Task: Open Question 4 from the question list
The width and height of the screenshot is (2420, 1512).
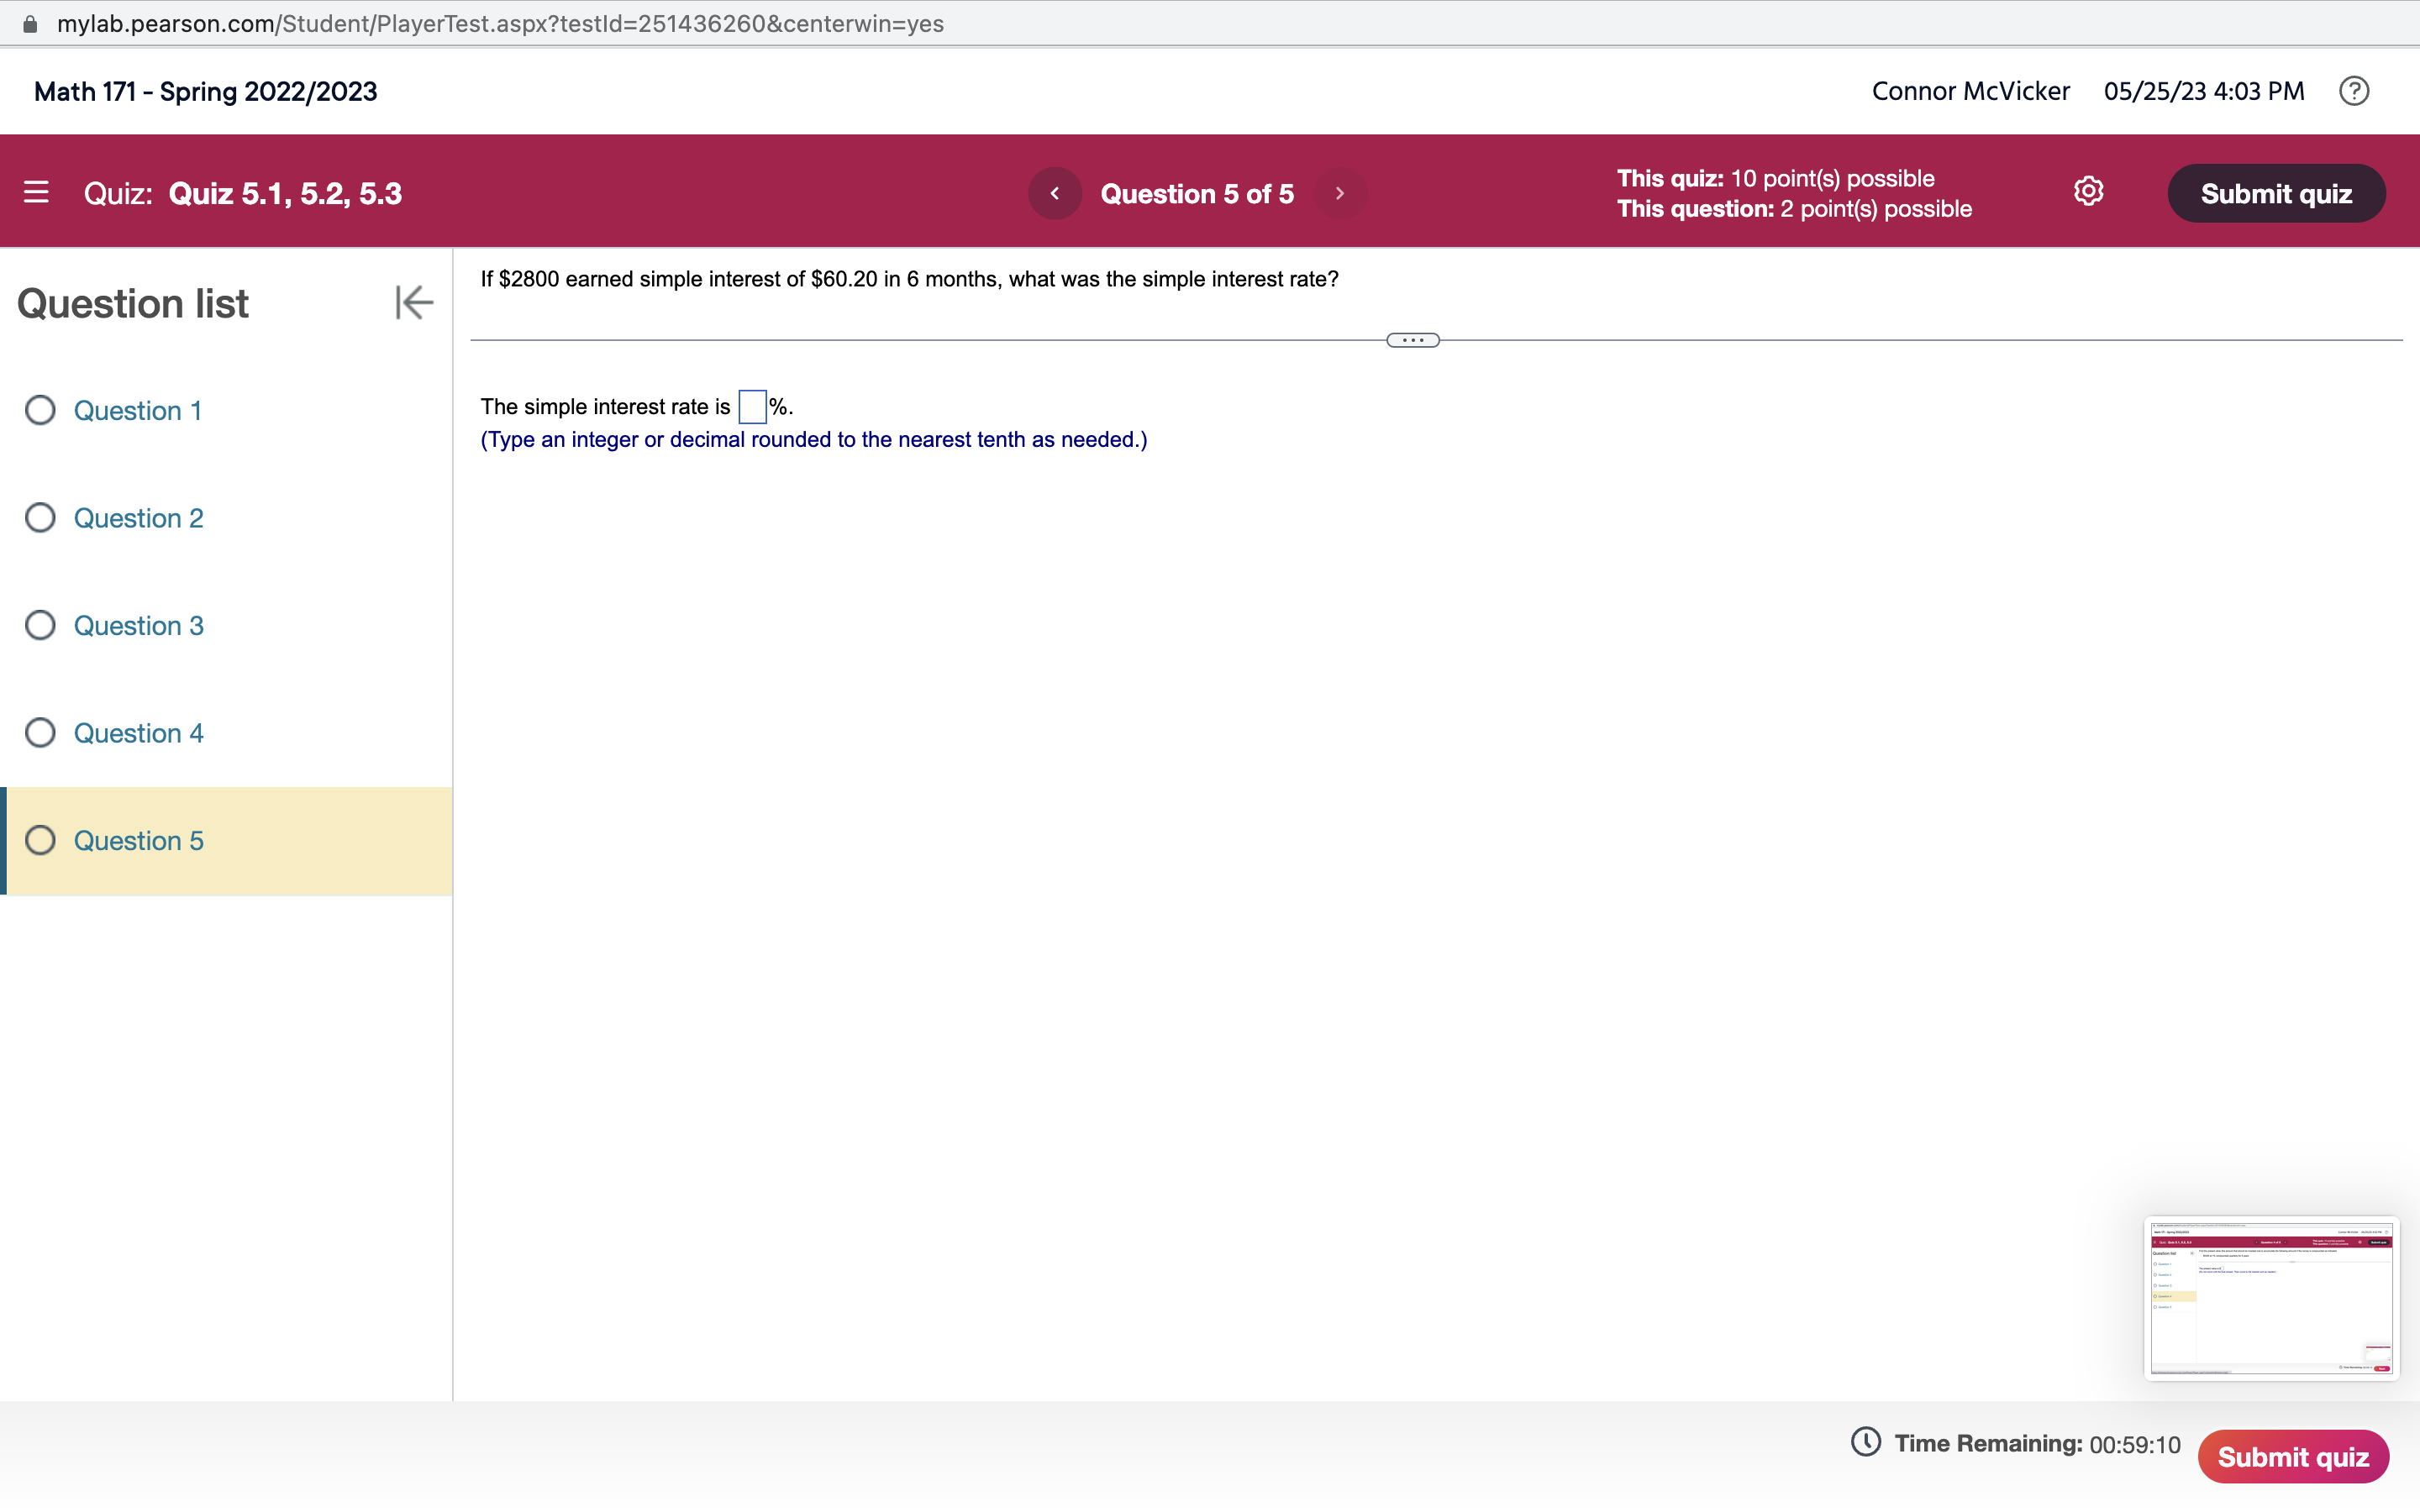Action: (x=138, y=732)
